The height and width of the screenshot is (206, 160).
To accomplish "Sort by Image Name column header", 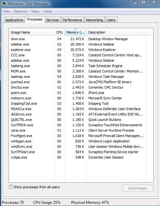I will (x=32, y=32).
